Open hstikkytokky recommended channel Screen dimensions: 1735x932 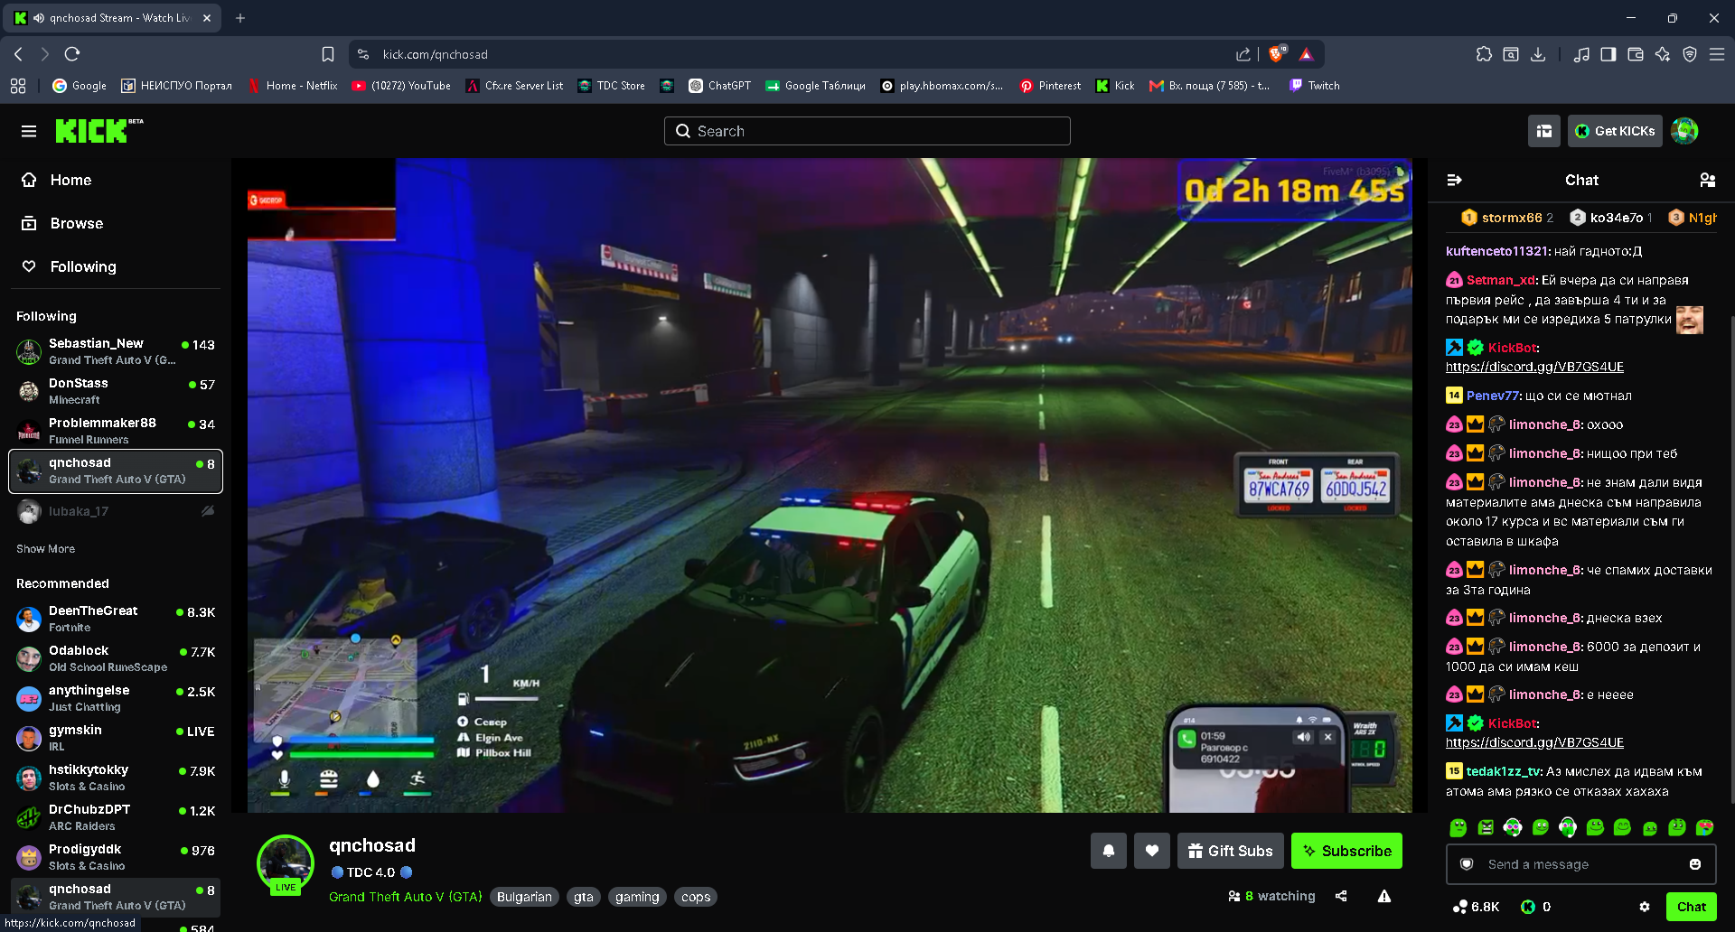[x=115, y=778]
